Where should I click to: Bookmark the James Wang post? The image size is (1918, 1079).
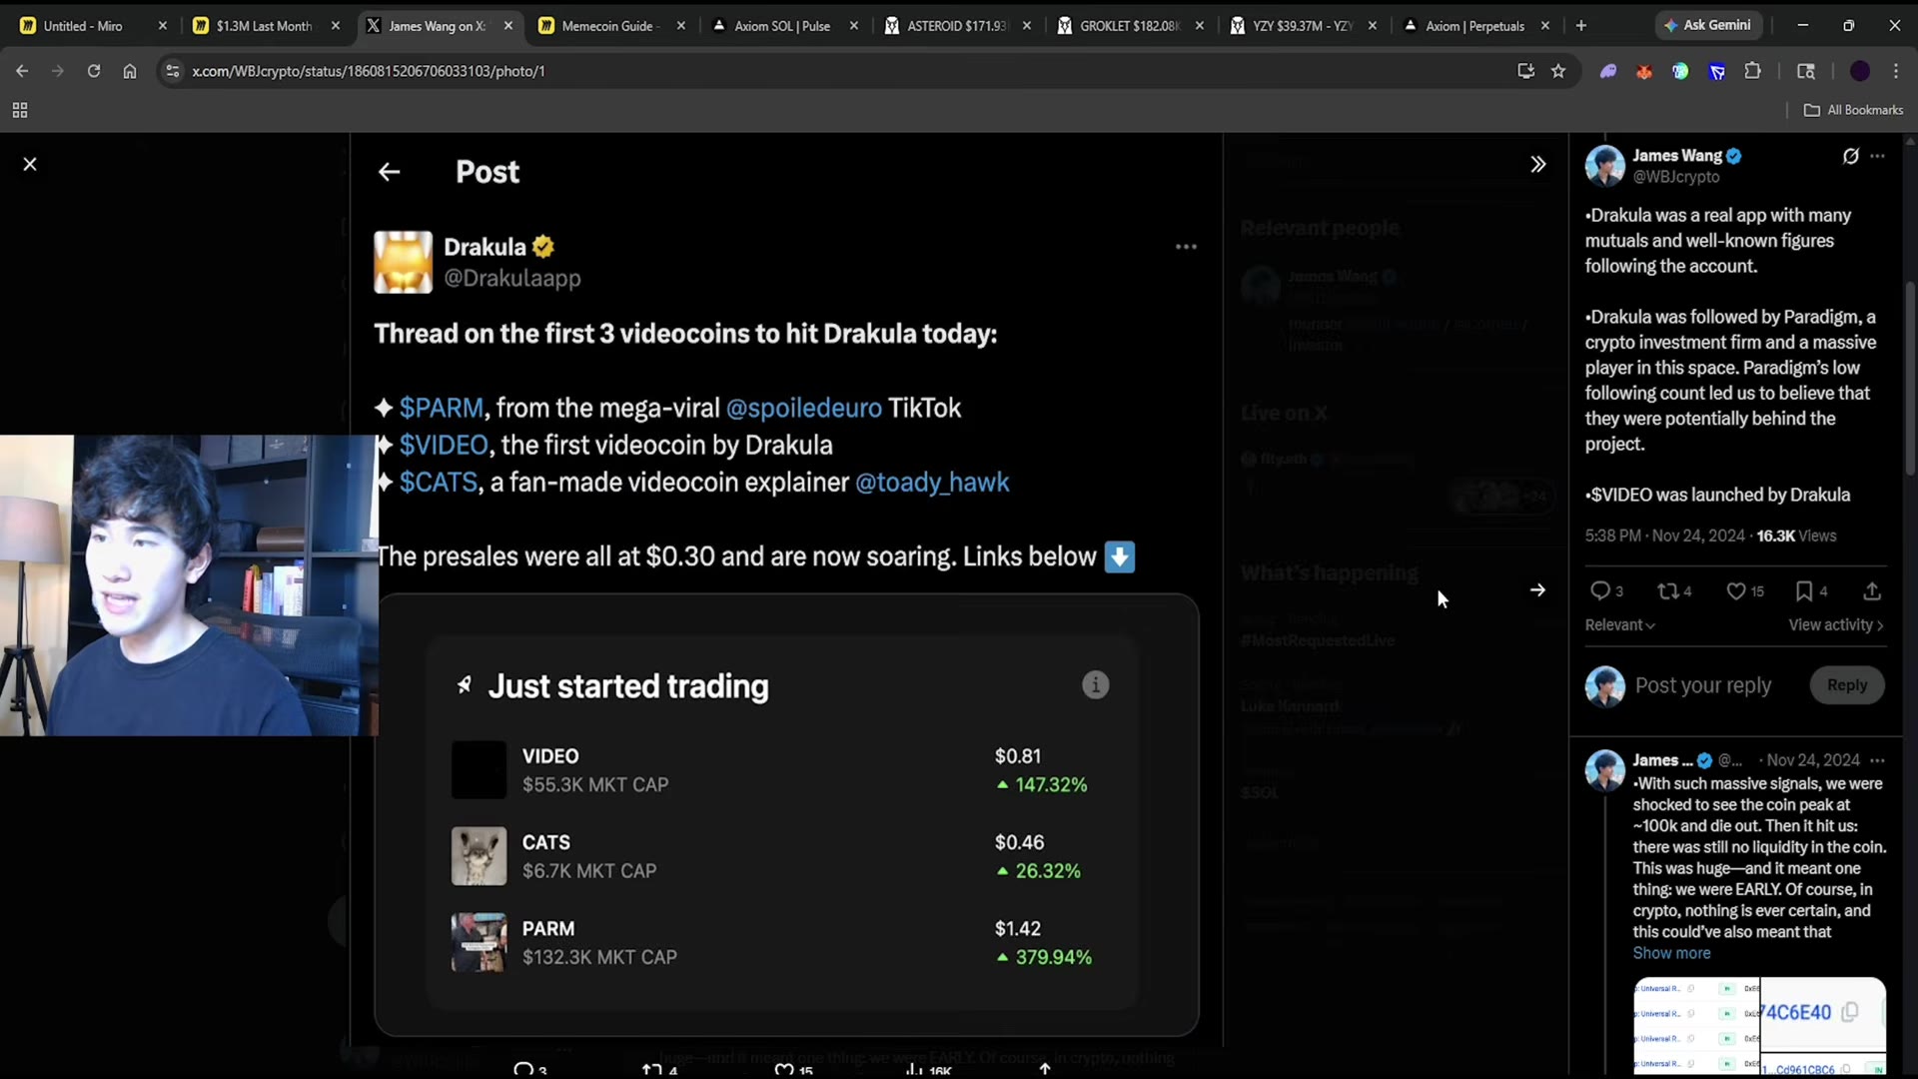1811,591
